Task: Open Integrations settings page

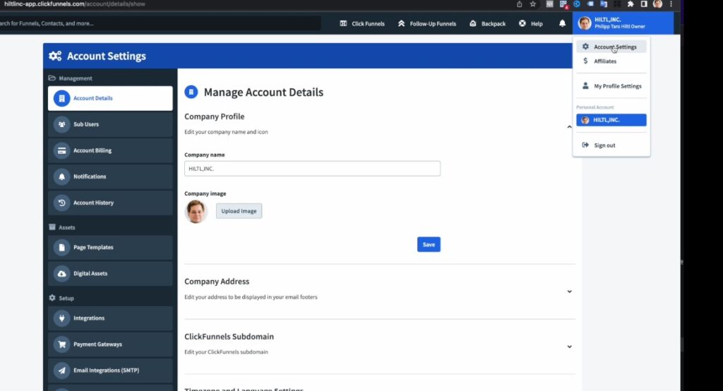Action: coord(110,318)
